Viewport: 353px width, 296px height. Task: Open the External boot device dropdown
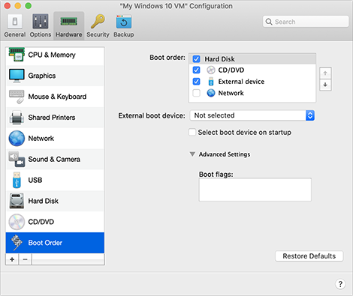[x=252, y=115]
